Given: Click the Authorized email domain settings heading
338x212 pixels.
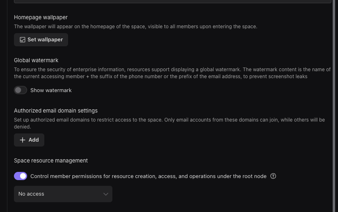Looking at the screenshot, I should click(x=56, y=111).
